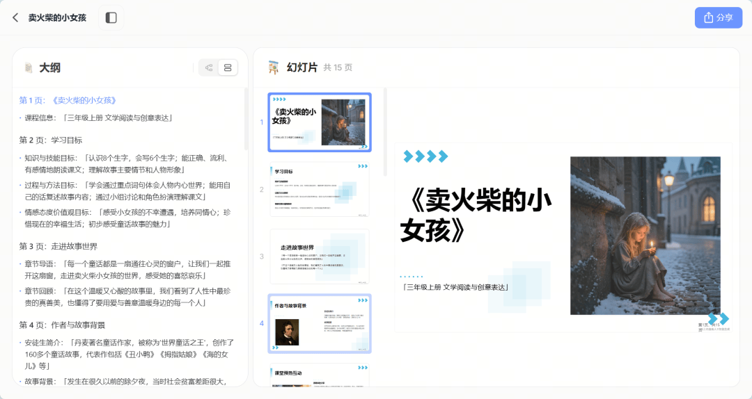Screen dimensions: 752x399
Task: Go back using the left arrow
Action: (15, 17)
